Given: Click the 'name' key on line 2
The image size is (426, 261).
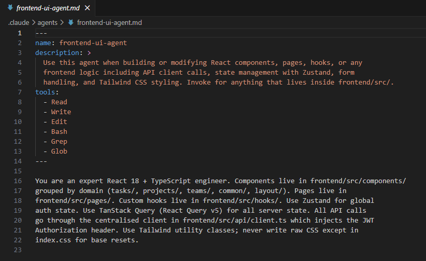Looking at the screenshot, I should click(x=43, y=43).
